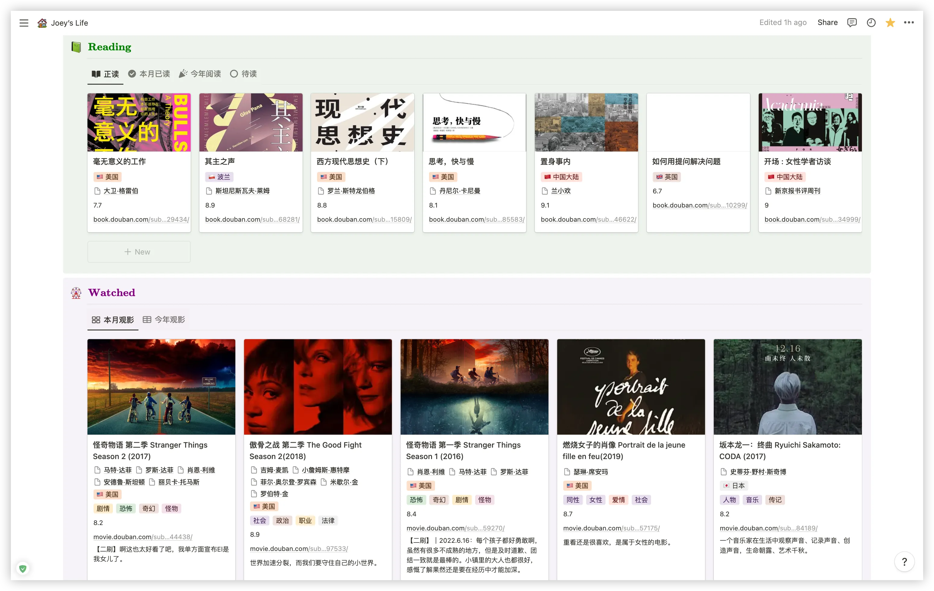Open the comments speech bubble icon
The height and width of the screenshot is (591, 934).
pos(852,23)
